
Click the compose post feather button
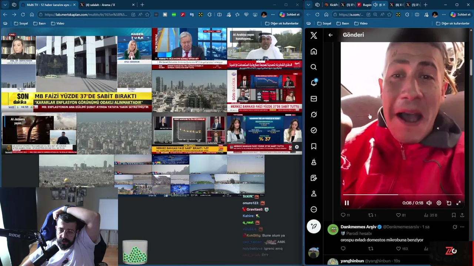[x=314, y=226]
